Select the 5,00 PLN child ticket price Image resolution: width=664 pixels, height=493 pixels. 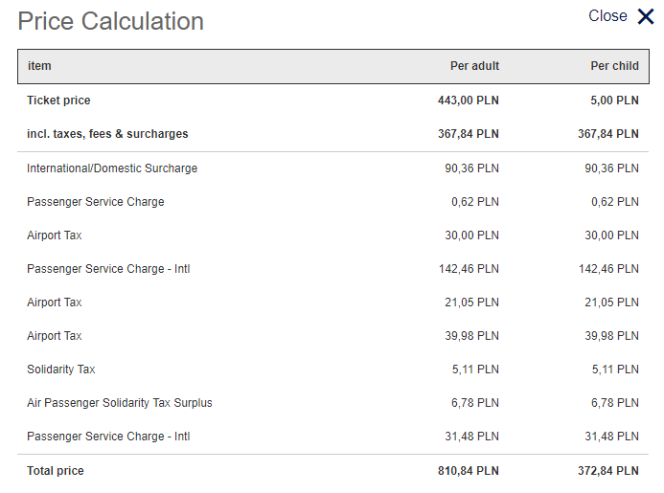click(x=614, y=101)
